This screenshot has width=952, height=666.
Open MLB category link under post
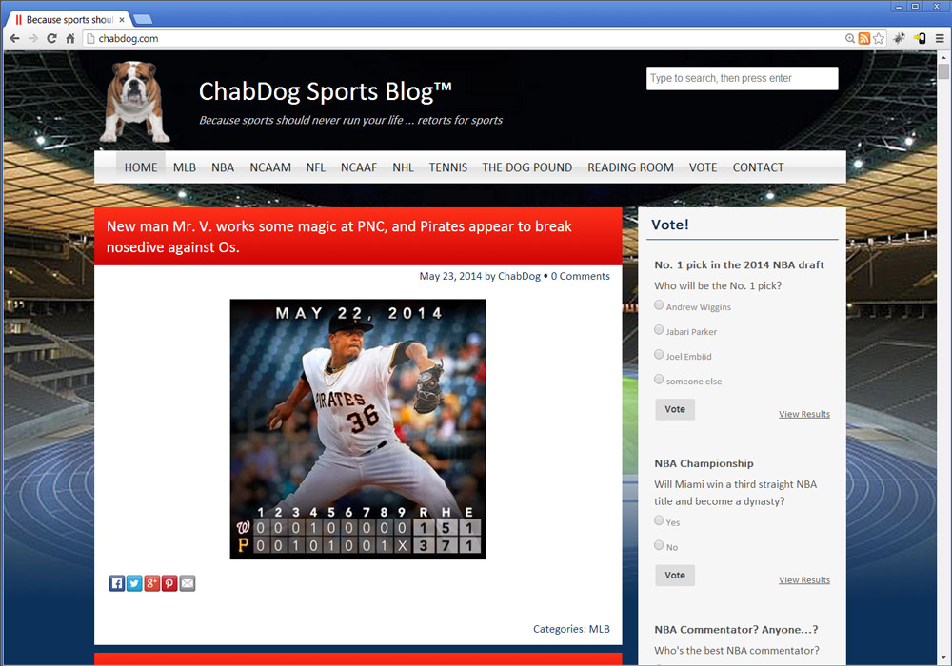599,629
